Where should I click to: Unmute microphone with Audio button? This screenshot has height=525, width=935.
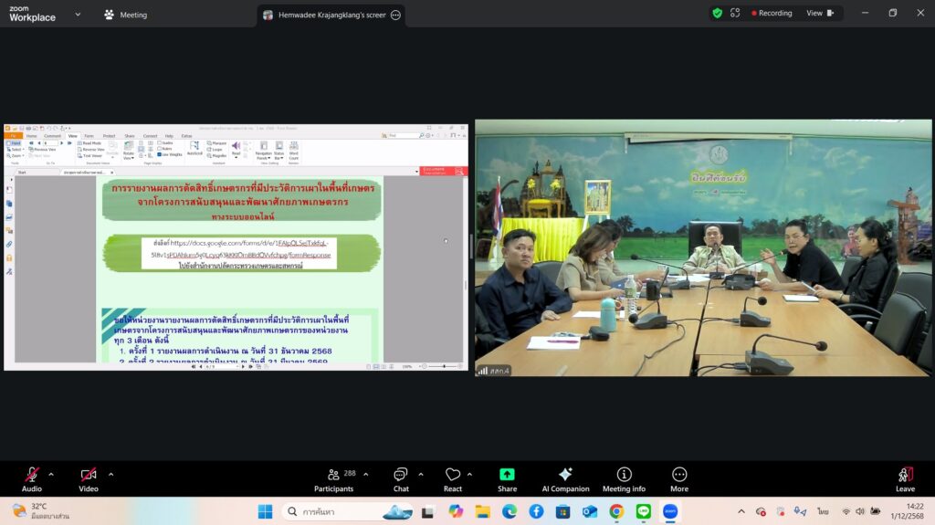tap(32, 479)
